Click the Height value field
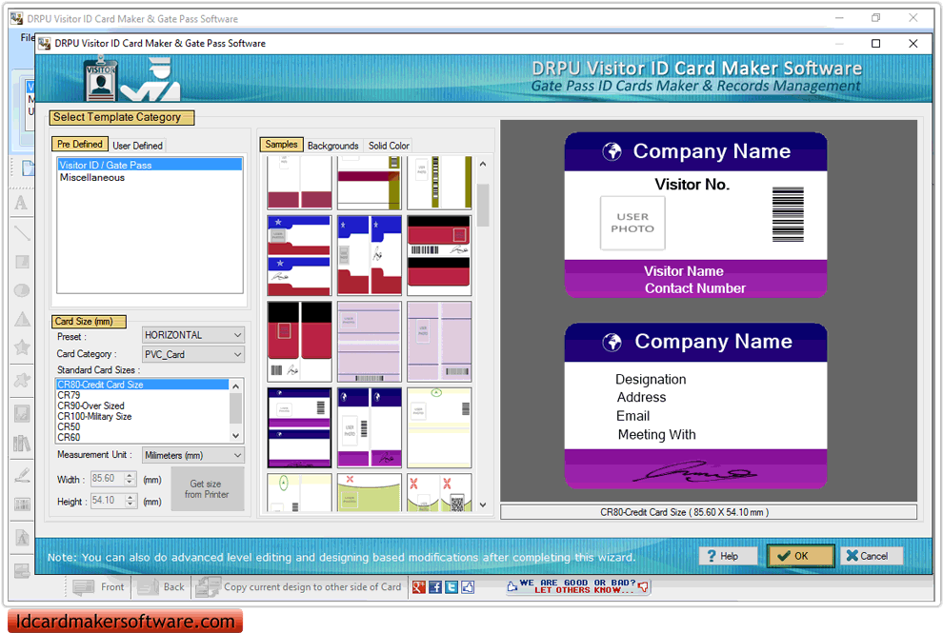Image resolution: width=943 pixels, height=633 pixels. click(108, 501)
